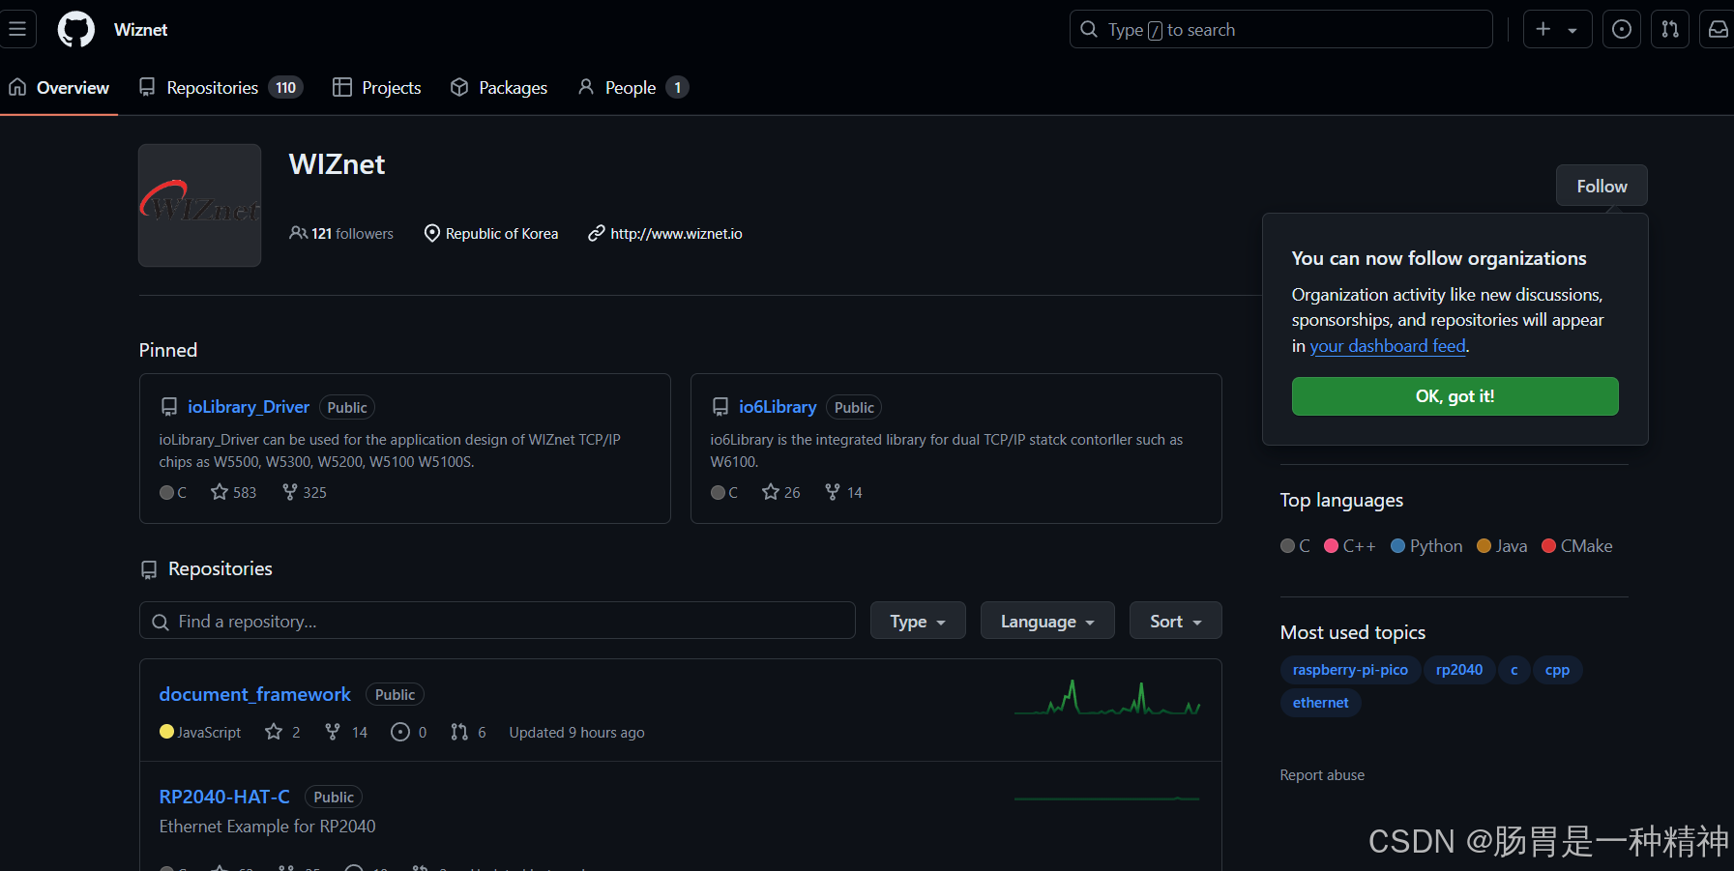Image resolution: width=1734 pixels, height=871 pixels.
Task: Open the notifications inbox icon
Action: click(1718, 29)
